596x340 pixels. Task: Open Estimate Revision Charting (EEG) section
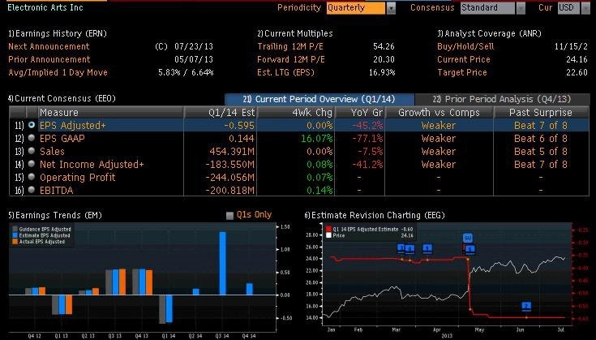point(375,215)
